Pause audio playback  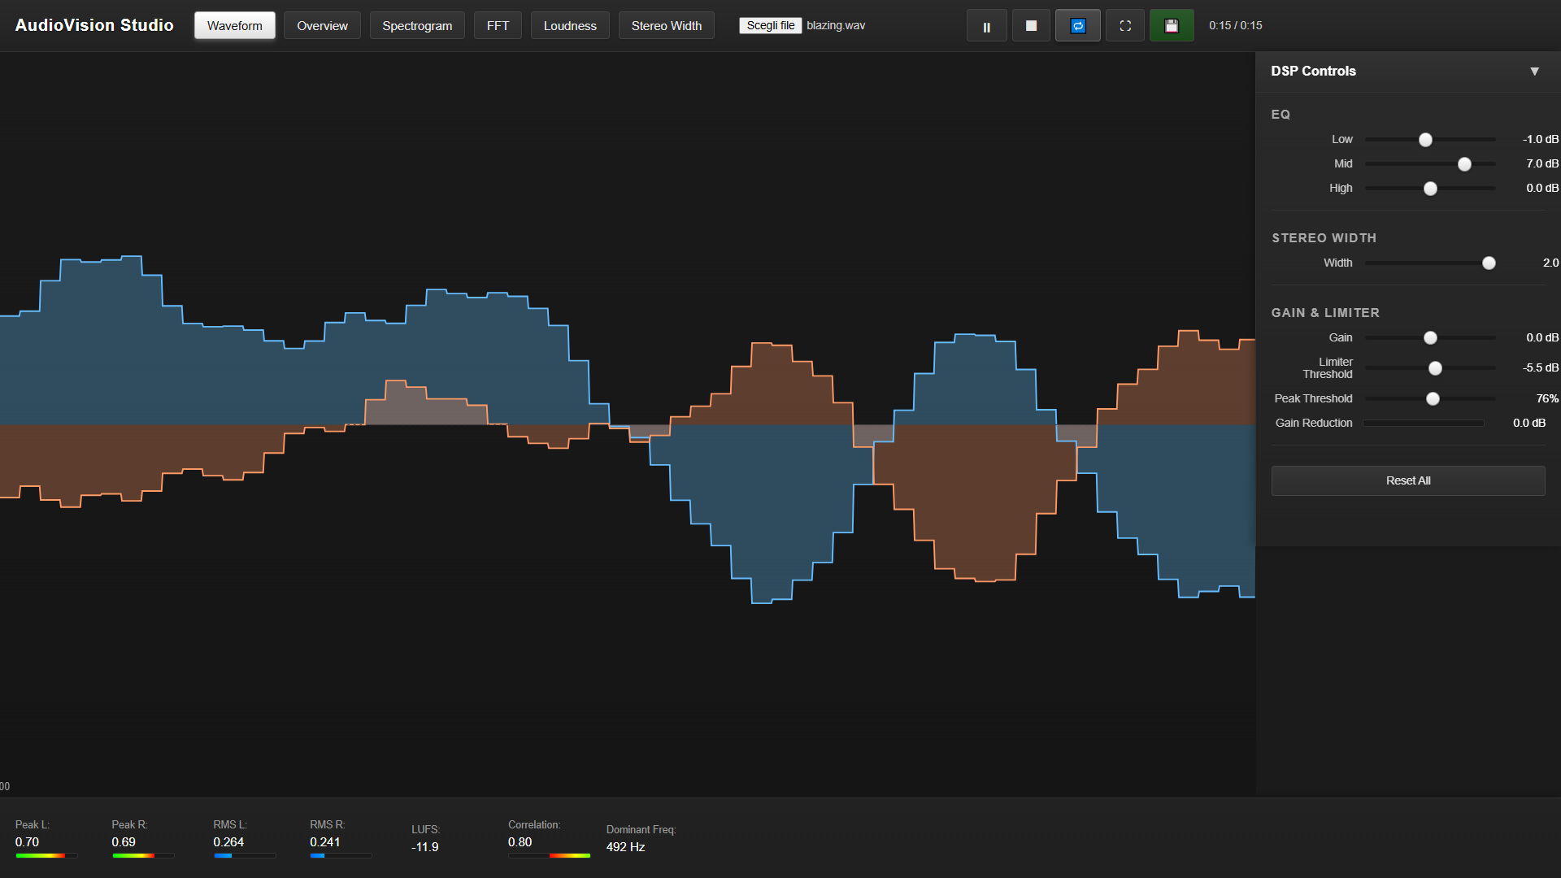(x=986, y=26)
